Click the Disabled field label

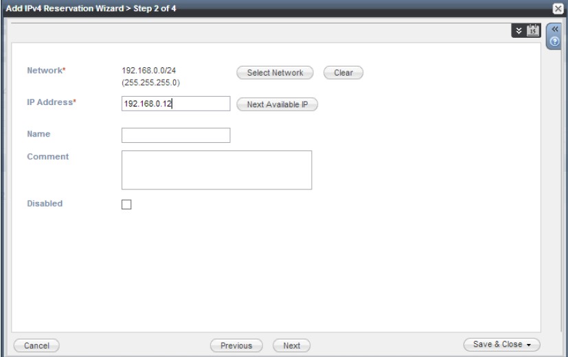tap(45, 203)
